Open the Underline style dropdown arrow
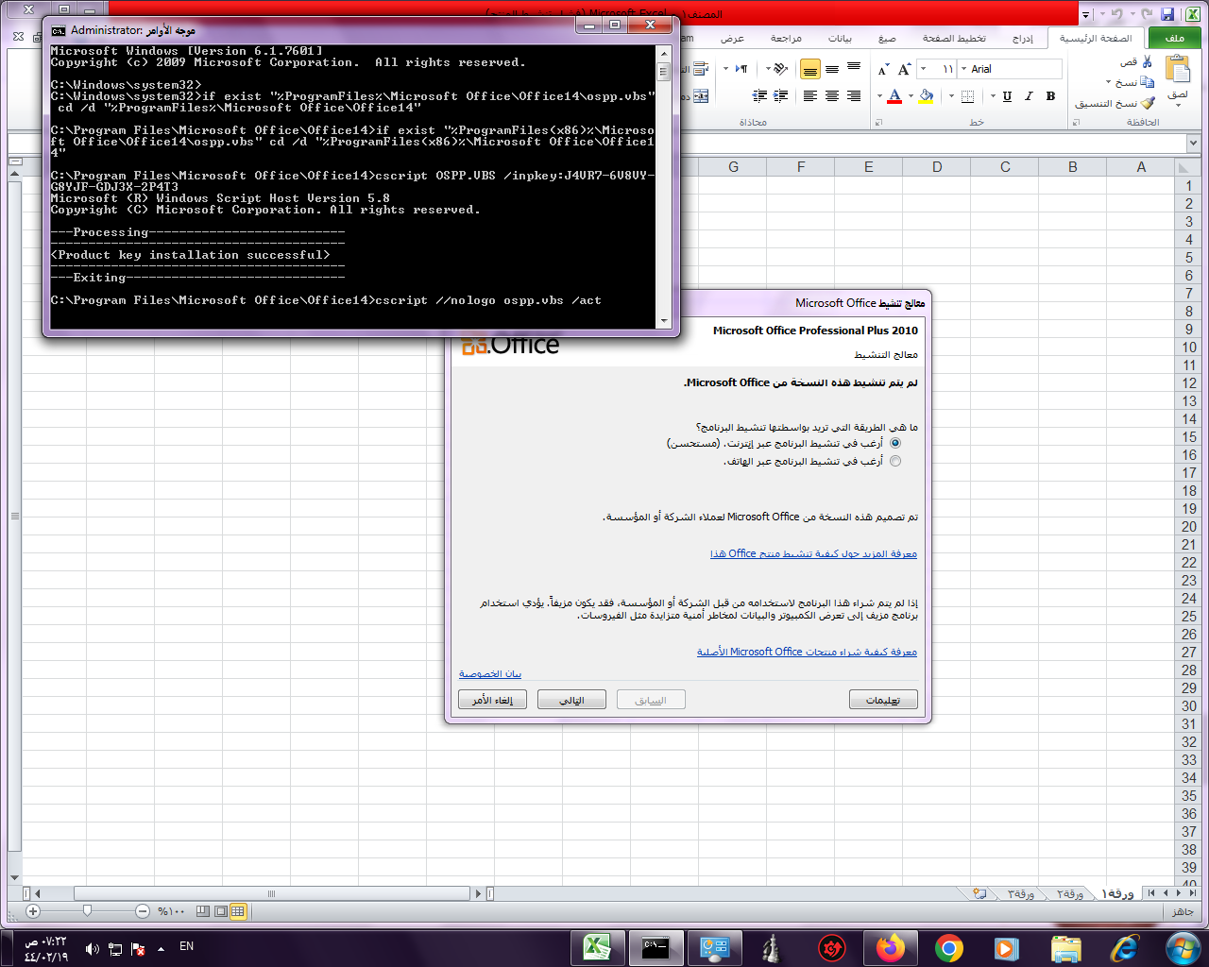This screenshot has height=967, width=1209. [994, 96]
